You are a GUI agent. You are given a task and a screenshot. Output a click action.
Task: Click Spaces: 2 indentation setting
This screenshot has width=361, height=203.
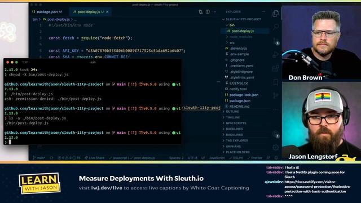coord(177,158)
